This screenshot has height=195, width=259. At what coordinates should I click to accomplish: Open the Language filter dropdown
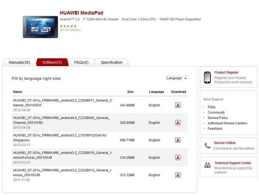[x=176, y=78]
